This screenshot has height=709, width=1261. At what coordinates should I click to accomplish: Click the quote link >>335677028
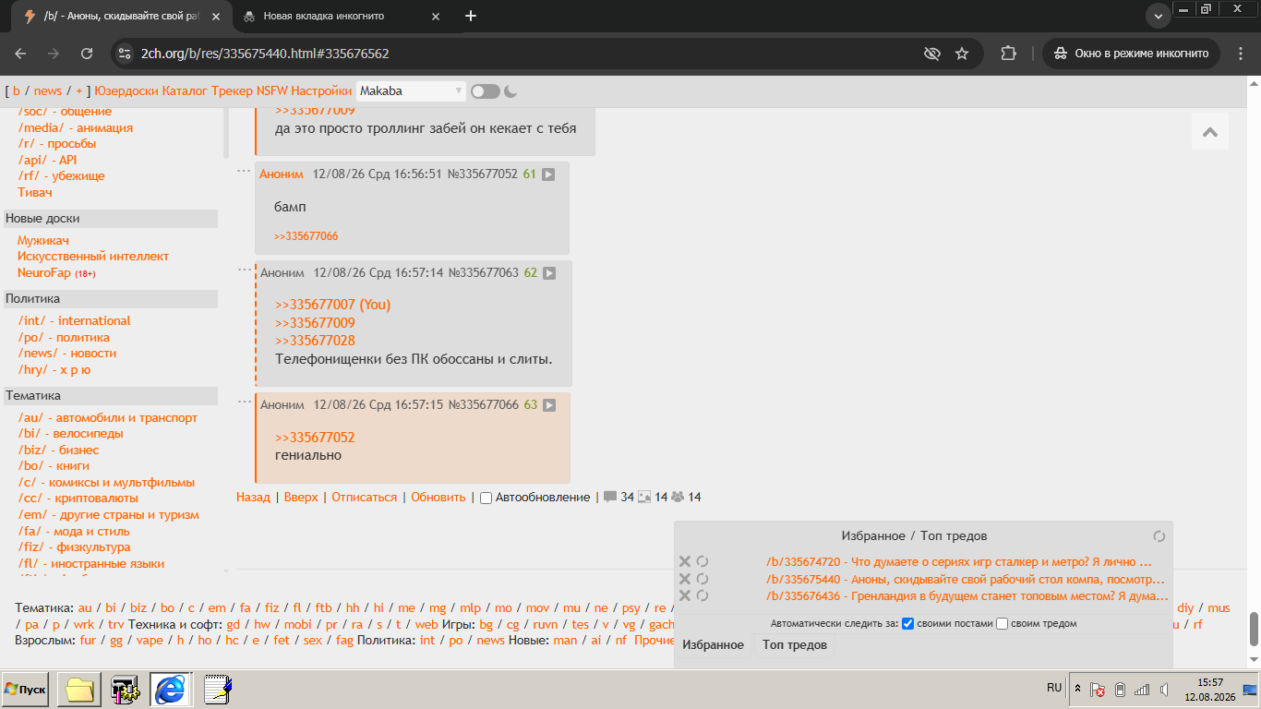pos(315,341)
